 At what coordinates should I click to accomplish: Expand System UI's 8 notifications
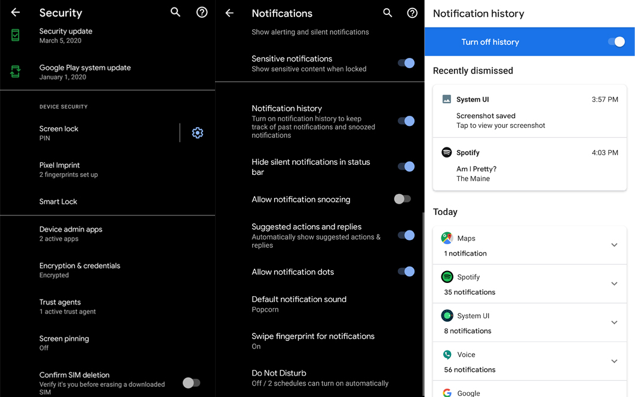pyautogui.click(x=614, y=322)
